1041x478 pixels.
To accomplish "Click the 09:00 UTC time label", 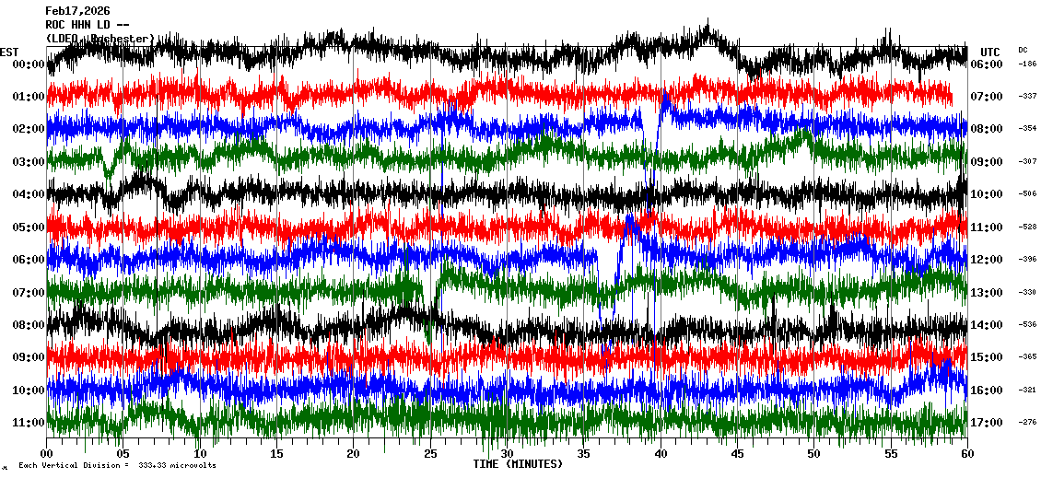I will [x=987, y=162].
